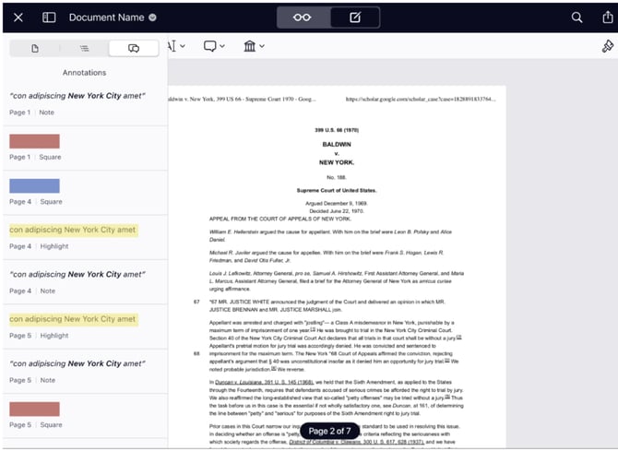Switch to reader view glasses mode
618x451 pixels.
point(302,18)
